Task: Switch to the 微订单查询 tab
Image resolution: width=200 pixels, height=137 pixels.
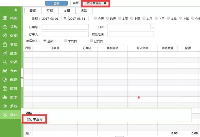Action: click(94, 3)
